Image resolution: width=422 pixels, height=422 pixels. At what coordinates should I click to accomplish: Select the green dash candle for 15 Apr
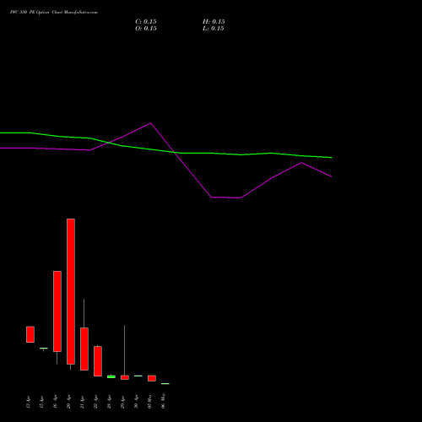[x=44, y=349]
